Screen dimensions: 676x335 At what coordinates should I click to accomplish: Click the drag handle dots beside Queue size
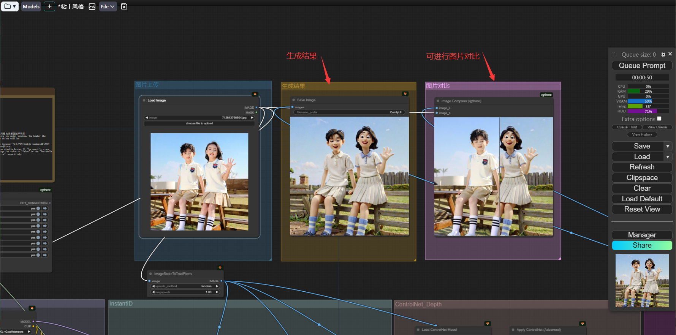coord(614,54)
